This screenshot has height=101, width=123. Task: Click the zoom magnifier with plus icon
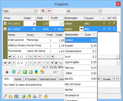(5, 96)
